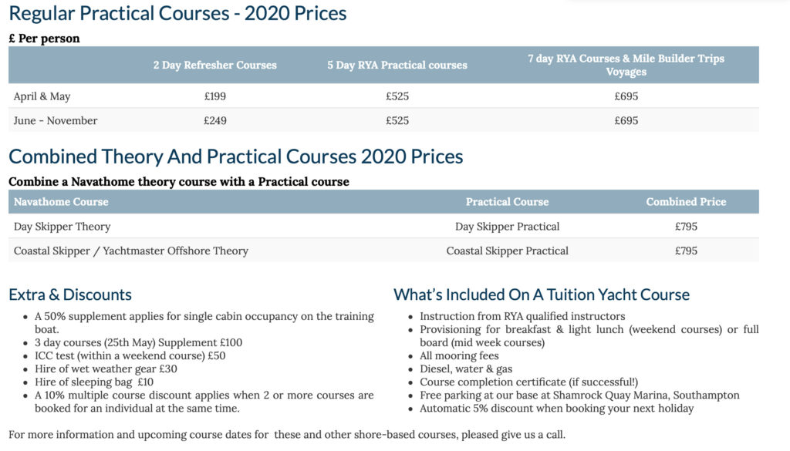This screenshot has width=790, height=451.
Task: Click the Extra & Discounts heading
Action: click(x=70, y=294)
